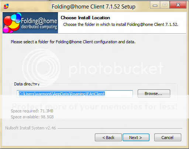Click the disabled maximize window button

pos(165,5)
